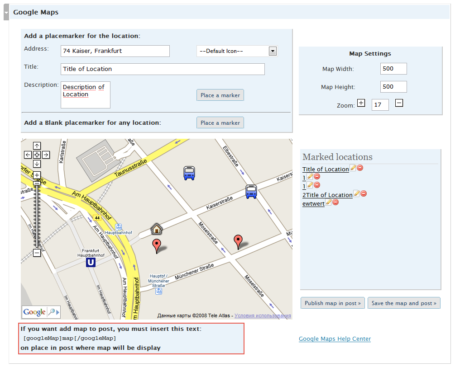Click the Zoom value field showing 17

coord(380,104)
